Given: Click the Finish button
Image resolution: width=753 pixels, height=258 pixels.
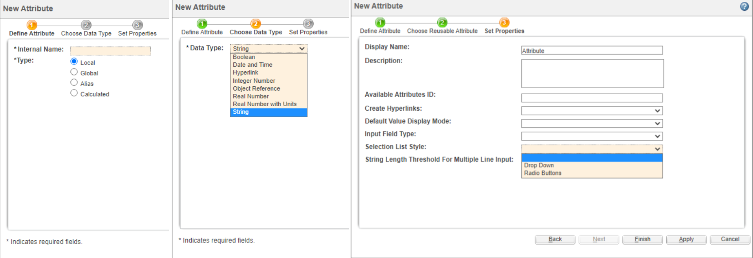Looking at the screenshot, I should [642, 239].
